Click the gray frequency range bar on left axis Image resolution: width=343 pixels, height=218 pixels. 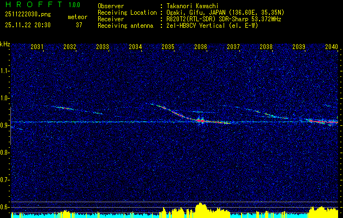(10, 126)
